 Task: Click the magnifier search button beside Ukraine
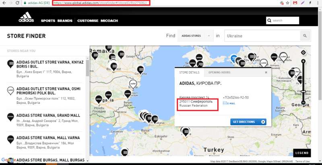305,36
